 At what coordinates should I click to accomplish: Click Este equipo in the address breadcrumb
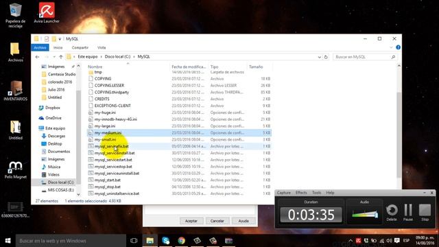(88, 56)
